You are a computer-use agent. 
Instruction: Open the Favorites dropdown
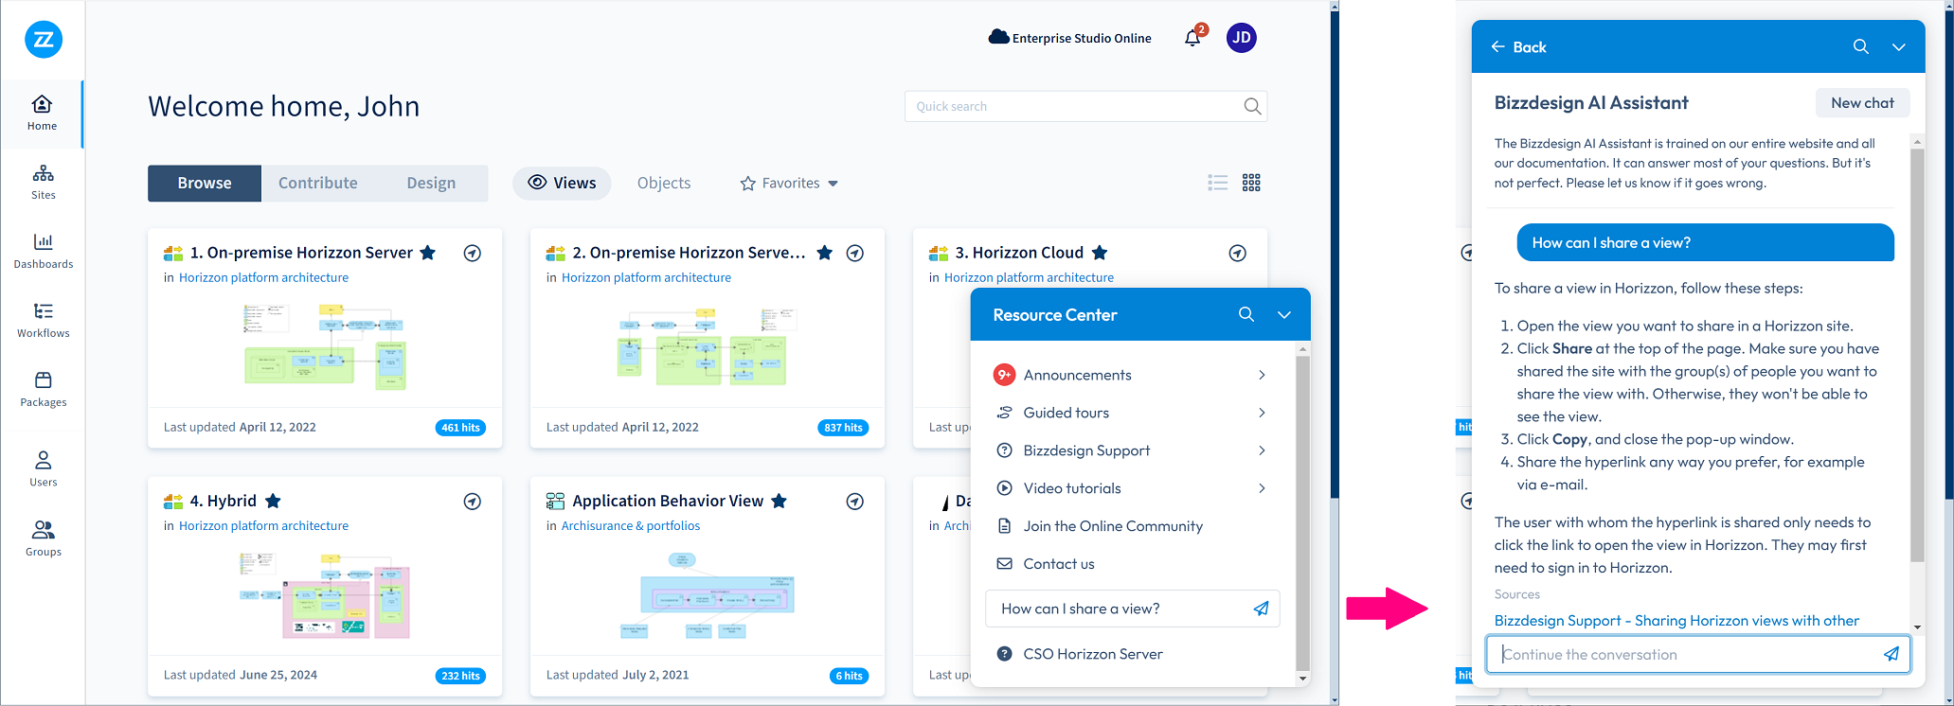(789, 183)
